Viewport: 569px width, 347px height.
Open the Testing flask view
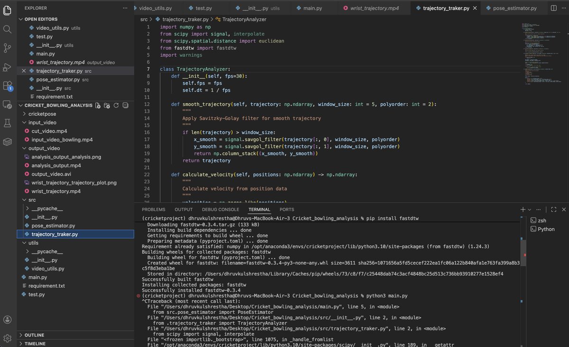8,123
